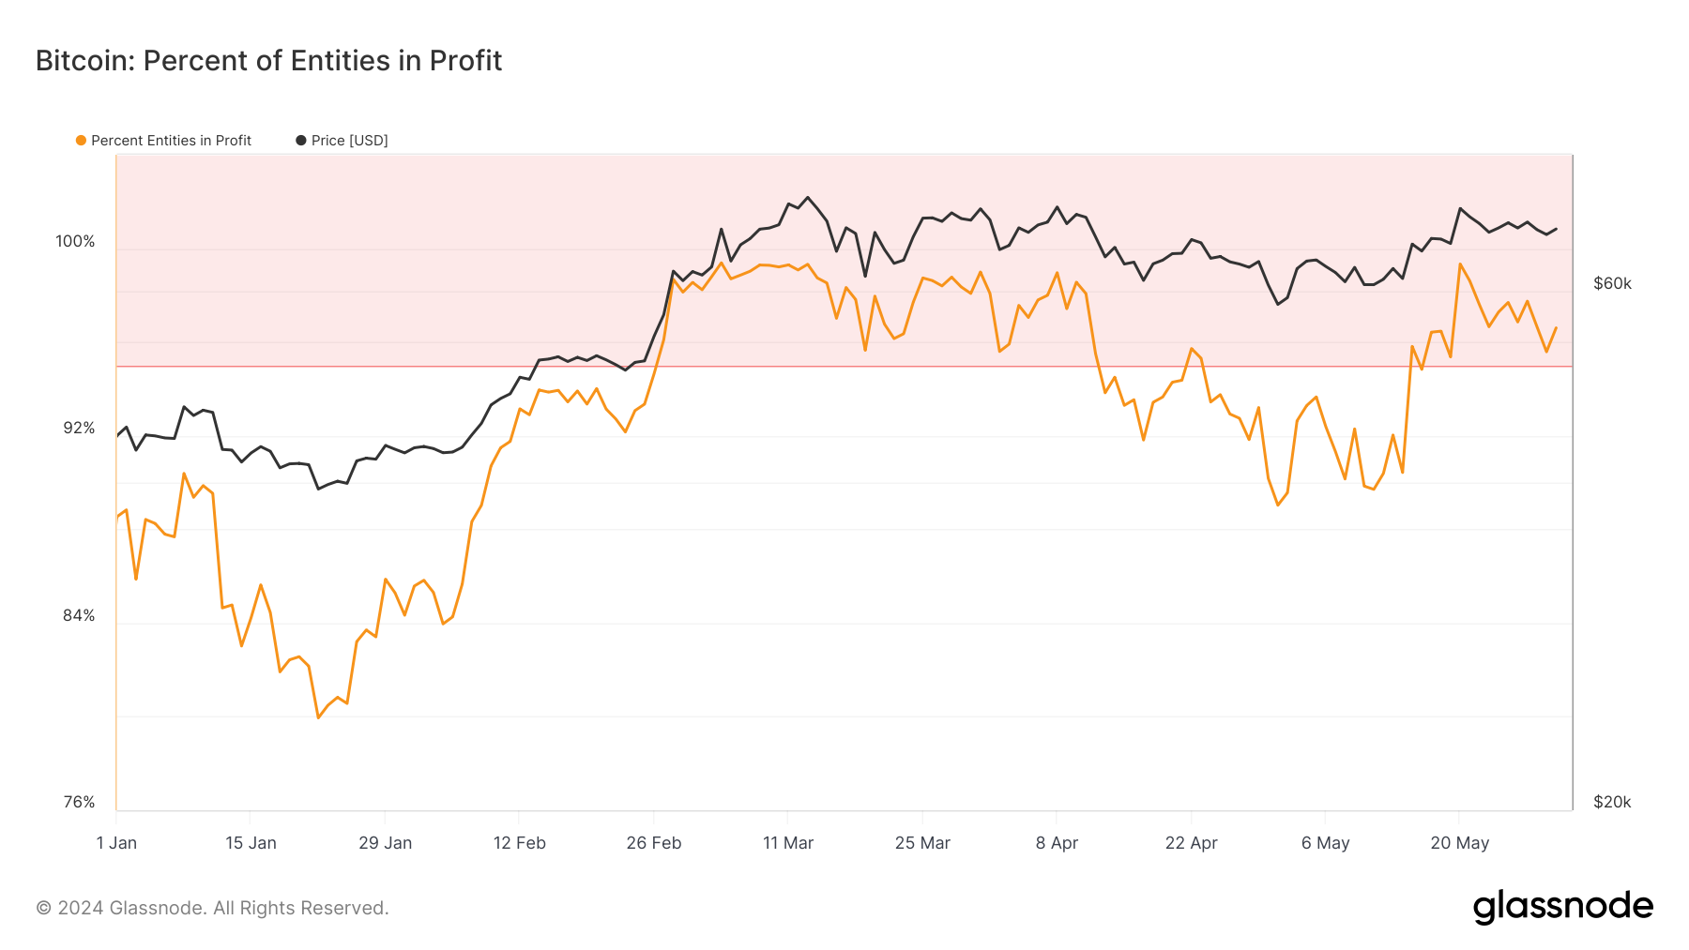Click the 15 Jan axis label

click(x=251, y=843)
